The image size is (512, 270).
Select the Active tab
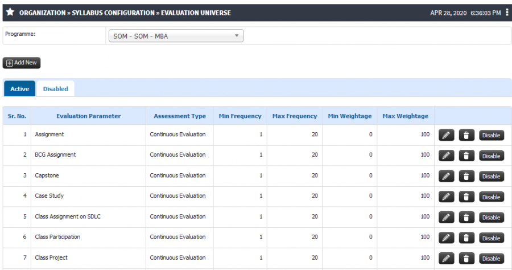coord(19,89)
